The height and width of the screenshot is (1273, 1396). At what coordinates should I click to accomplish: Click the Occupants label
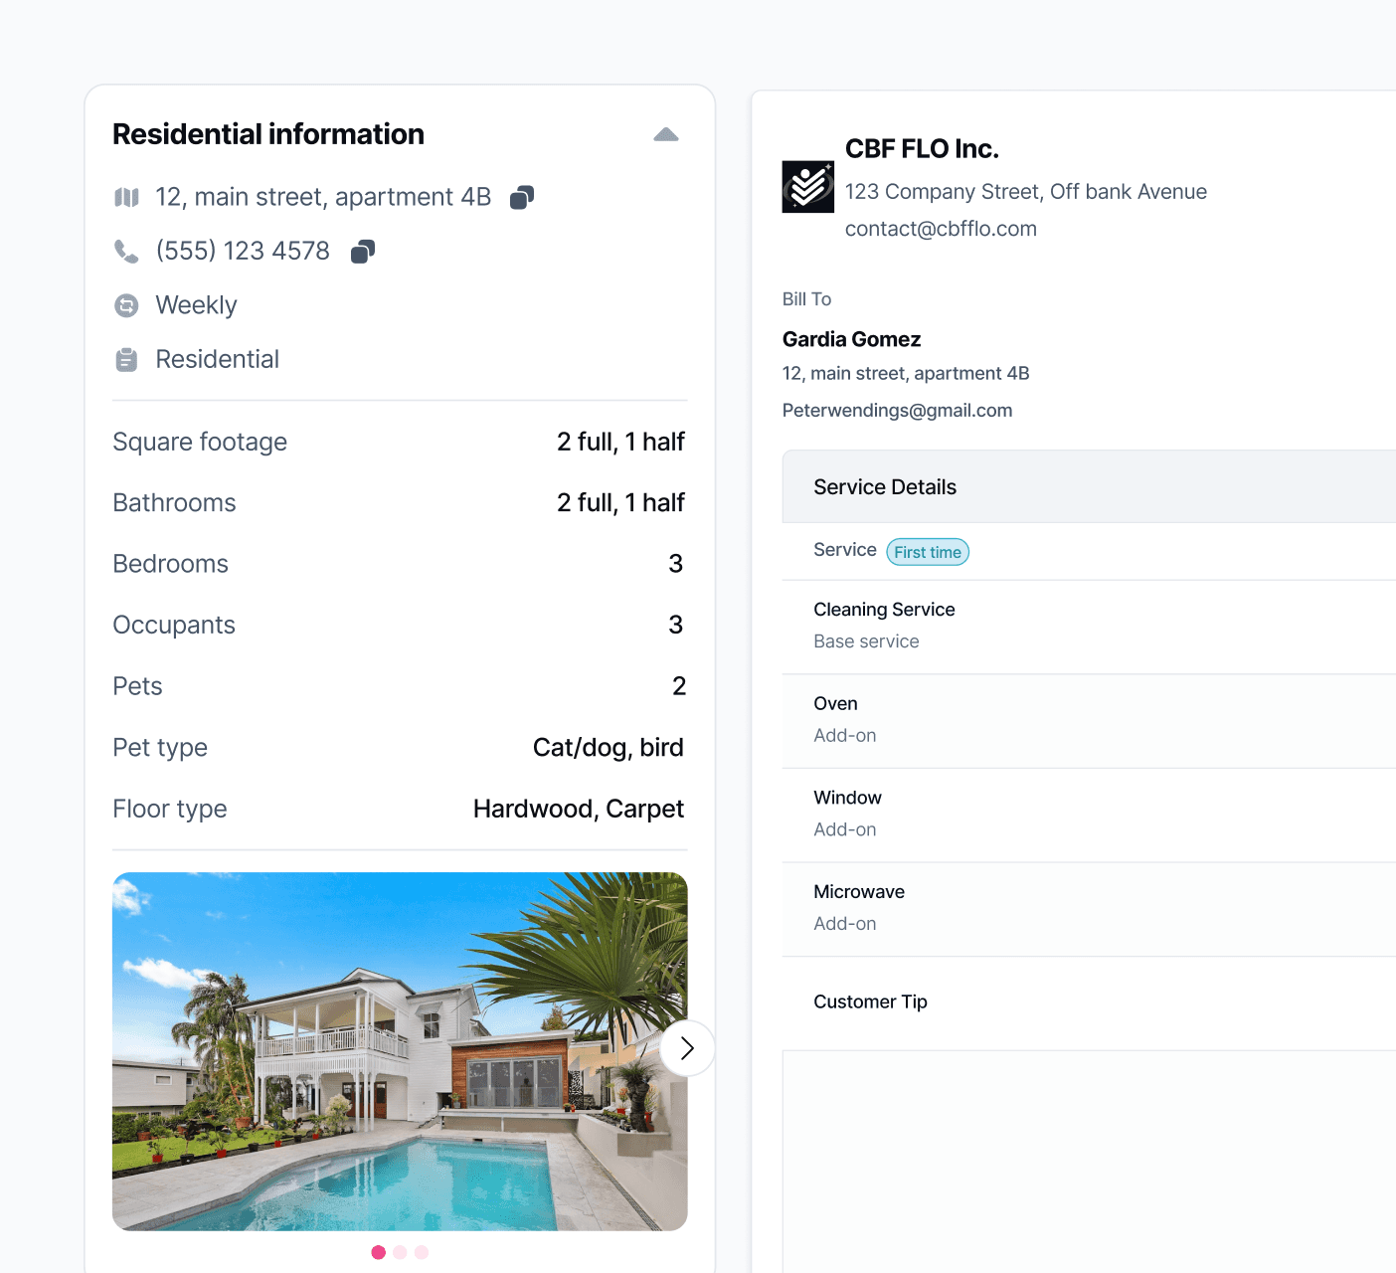tap(174, 626)
